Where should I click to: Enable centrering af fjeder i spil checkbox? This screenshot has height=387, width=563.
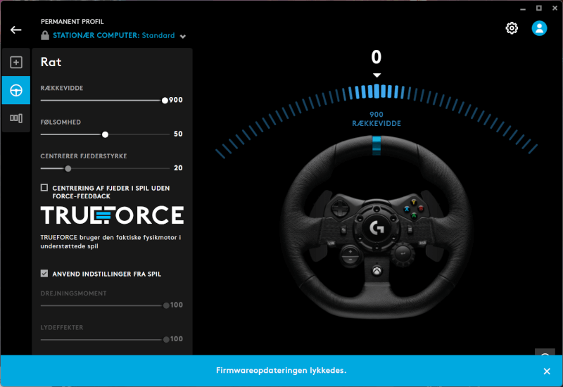click(44, 188)
